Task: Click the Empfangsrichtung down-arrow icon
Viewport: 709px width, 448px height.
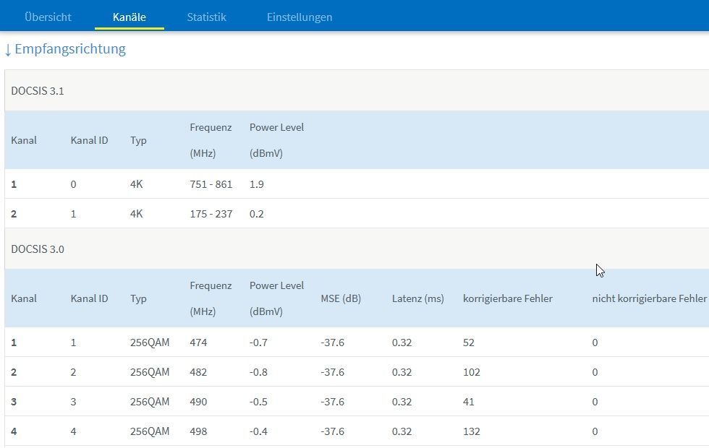Action: point(8,50)
